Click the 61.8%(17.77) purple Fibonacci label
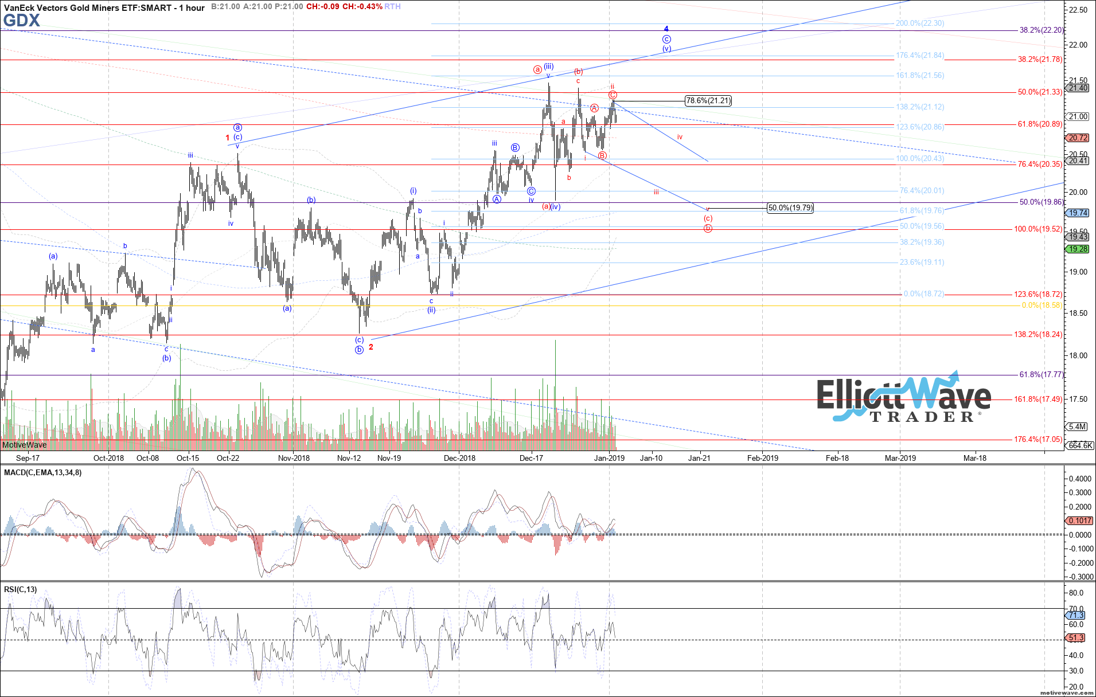Screen dimensions: 1096x697 (x=1042, y=375)
